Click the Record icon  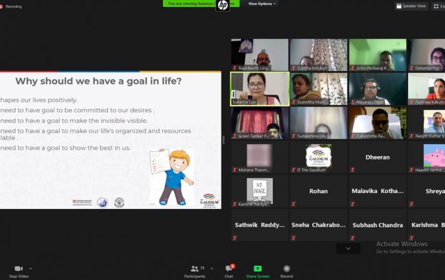[287, 269]
